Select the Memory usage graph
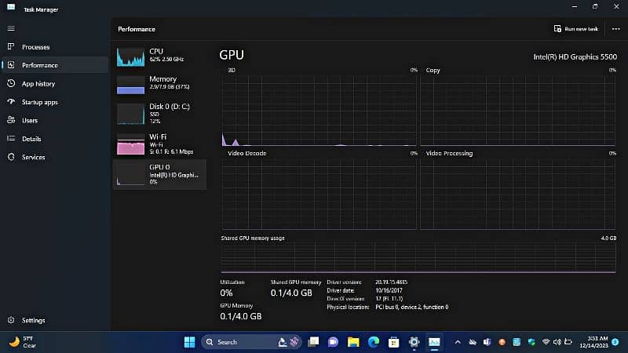This screenshot has width=628, height=353. coord(160,83)
